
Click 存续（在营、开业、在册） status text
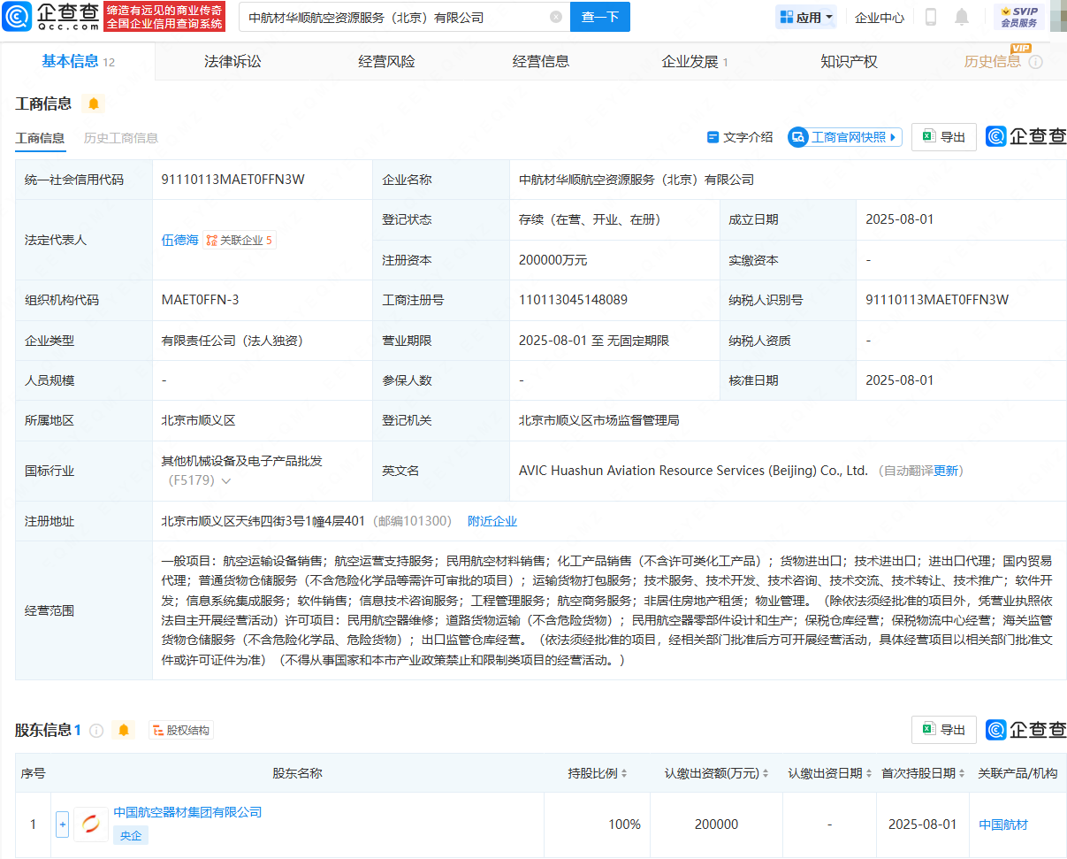[x=590, y=219]
